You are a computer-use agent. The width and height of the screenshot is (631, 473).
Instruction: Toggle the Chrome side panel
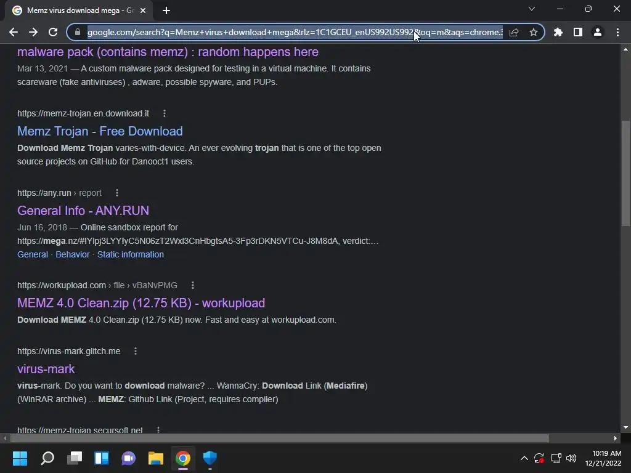click(578, 32)
